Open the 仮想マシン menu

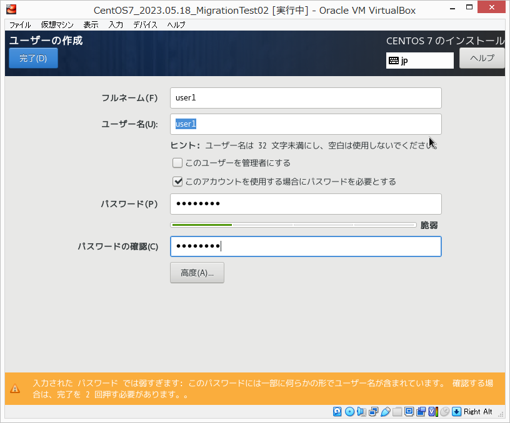pos(57,25)
